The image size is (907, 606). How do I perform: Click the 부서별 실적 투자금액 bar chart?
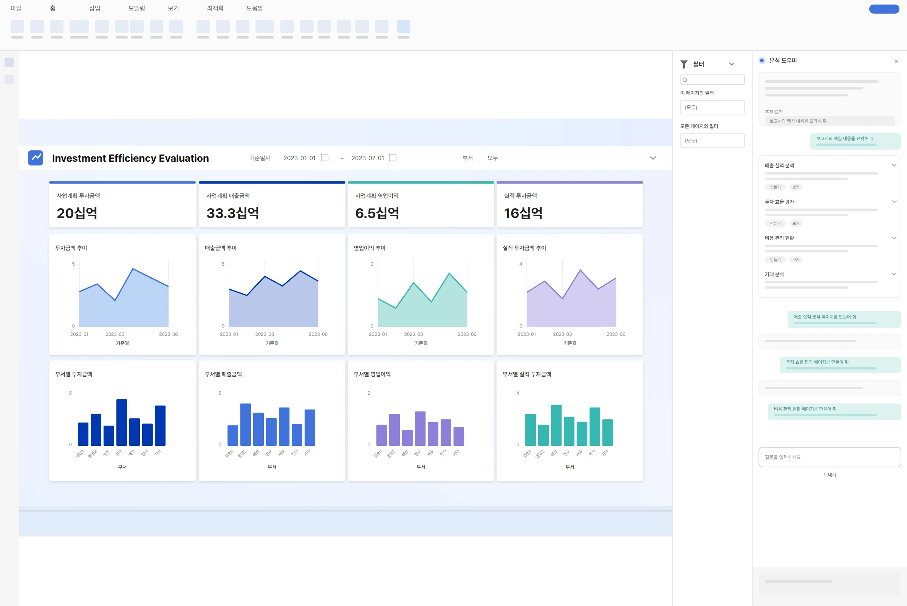click(570, 421)
